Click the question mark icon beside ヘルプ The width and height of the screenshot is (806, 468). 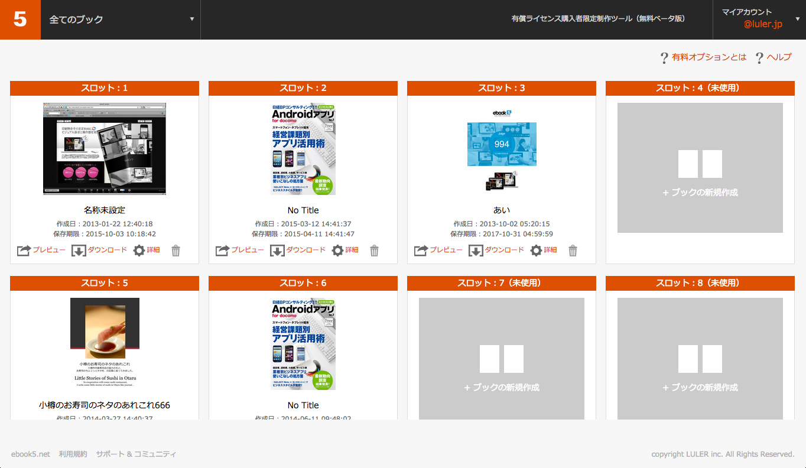tap(760, 58)
